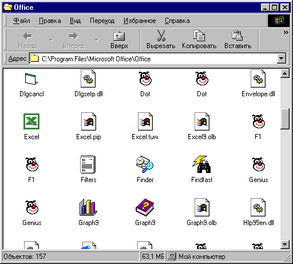Click the vertical scrollbar up arrow

pos(285,73)
